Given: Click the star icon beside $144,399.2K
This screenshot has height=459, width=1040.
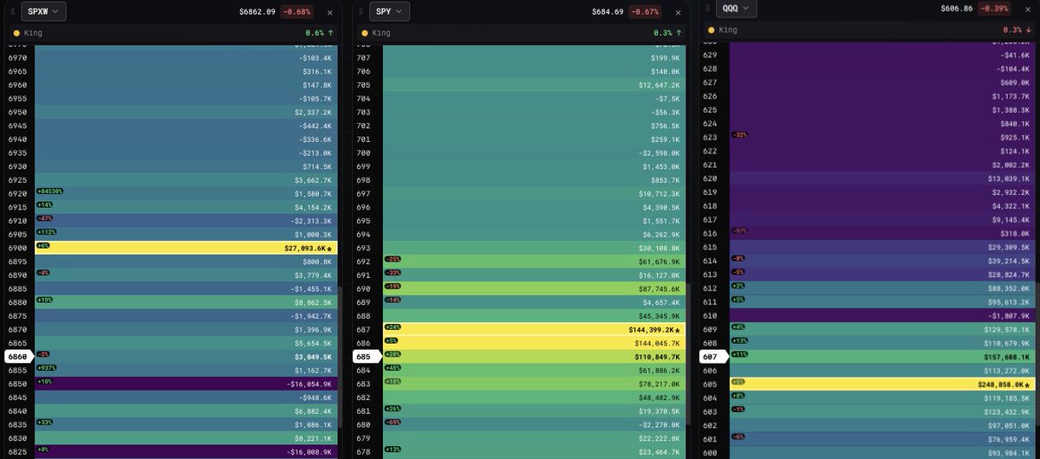Looking at the screenshot, I should [676, 330].
